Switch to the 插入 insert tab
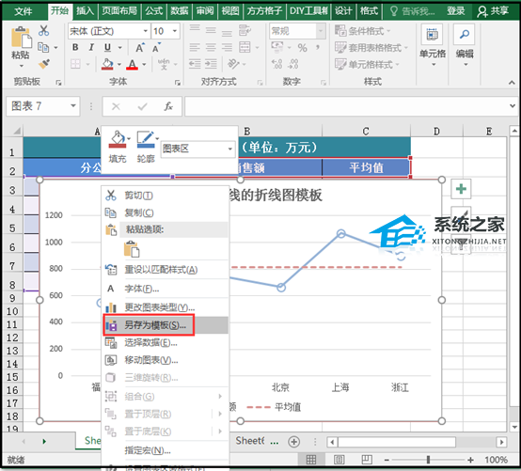The height and width of the screenshot is (471, 521). [x=85, y=11]
